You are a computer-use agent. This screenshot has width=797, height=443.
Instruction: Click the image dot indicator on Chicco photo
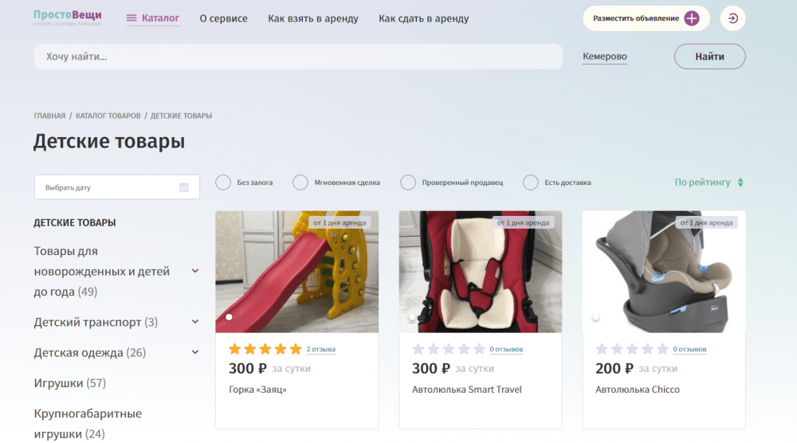click(595, 317)
